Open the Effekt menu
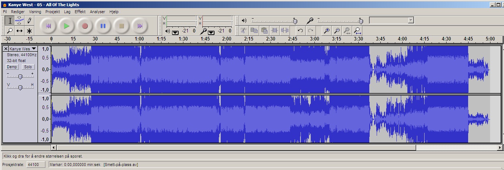The height and width of the screenshot is (170, 504). coord(80,12)
